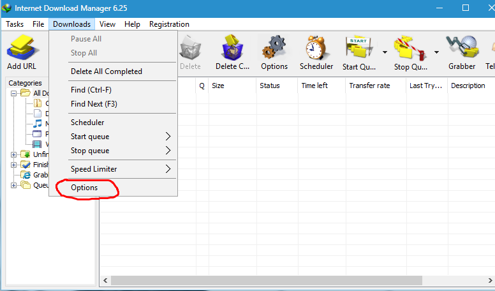495x291 pixels.
Task: Sort by the Transfer rate column header
Action: pos(376,86)
